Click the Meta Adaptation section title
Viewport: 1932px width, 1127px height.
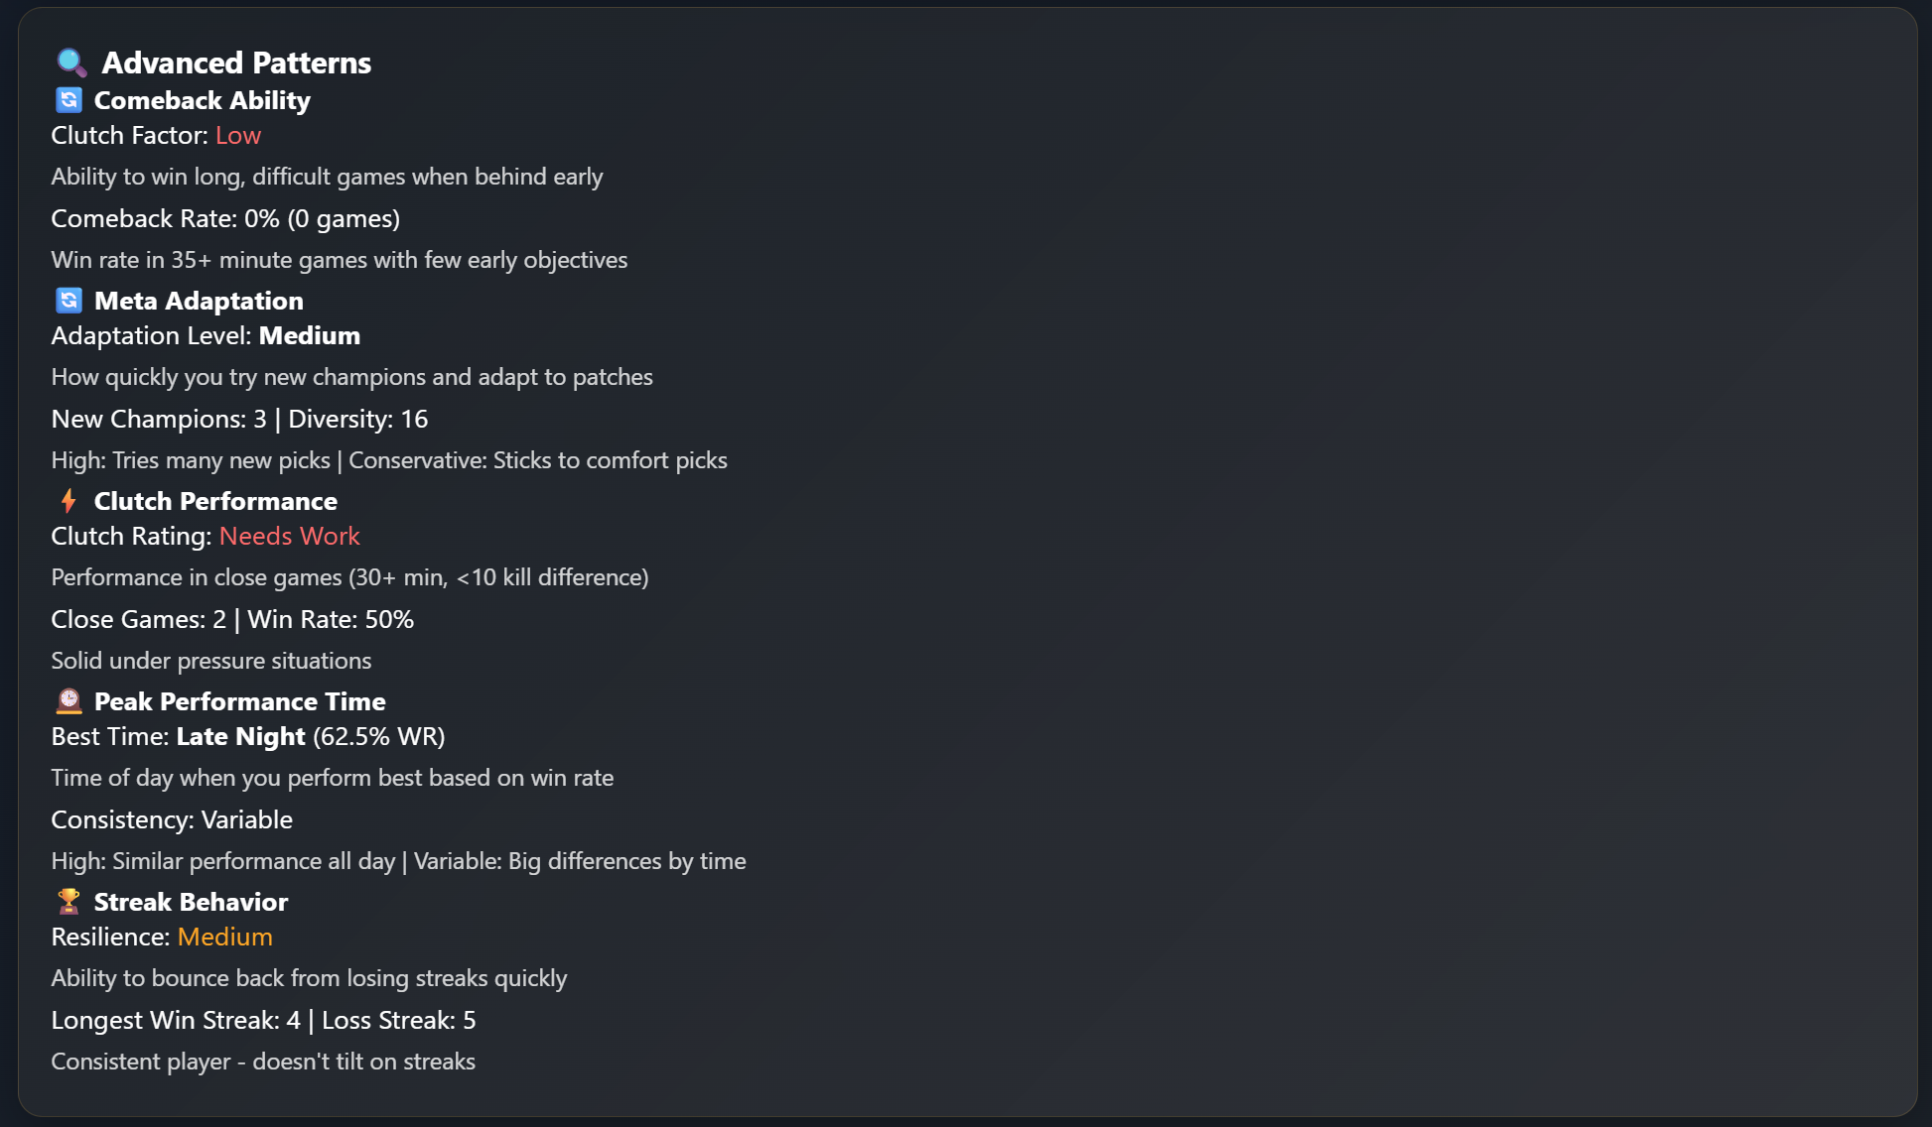coord(199,301)
